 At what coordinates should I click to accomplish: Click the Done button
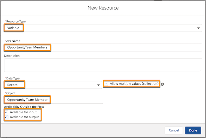pyautogui.click(x=193, y=130)
